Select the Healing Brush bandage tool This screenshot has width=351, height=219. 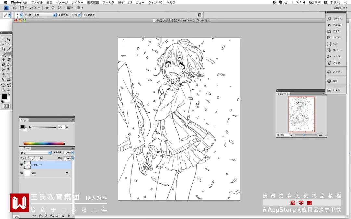tap(3, 55)
